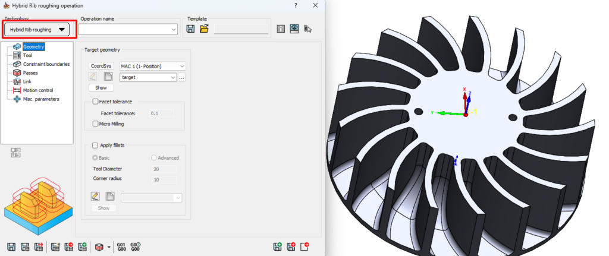Open the Hybrid Rib roughing technology dropdown
The width and height of the screenshot is (609, 256).
[x=37, y=29]
